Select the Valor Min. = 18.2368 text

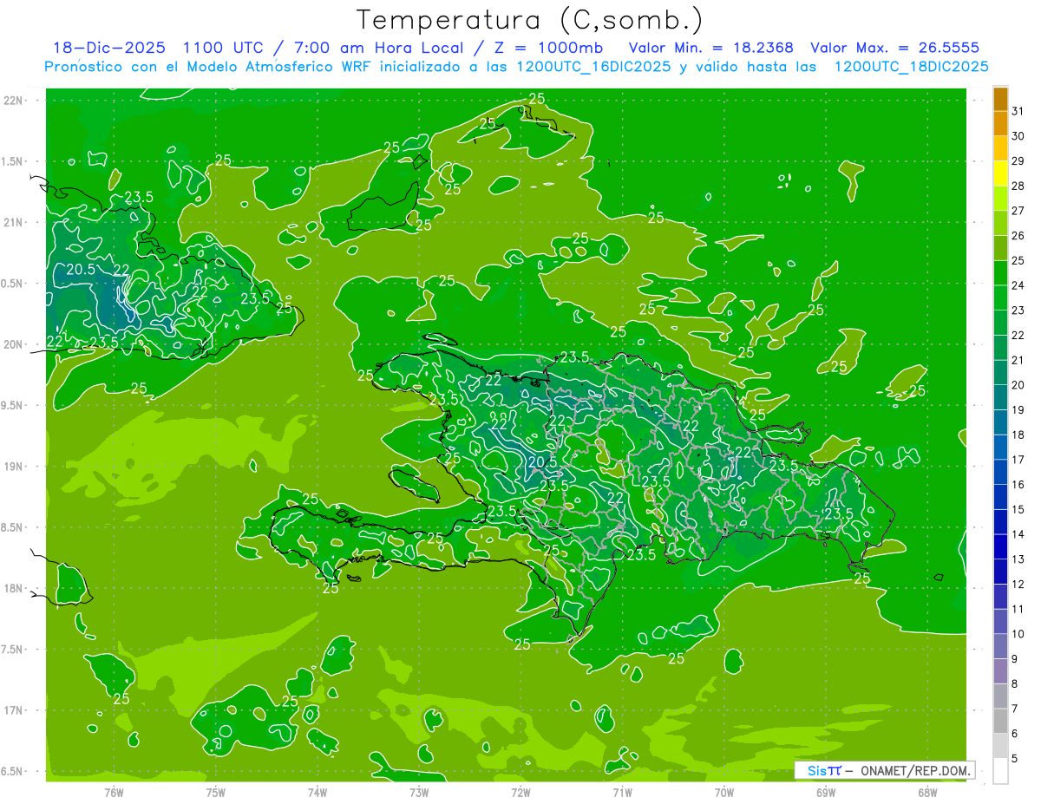click(710, 48)
